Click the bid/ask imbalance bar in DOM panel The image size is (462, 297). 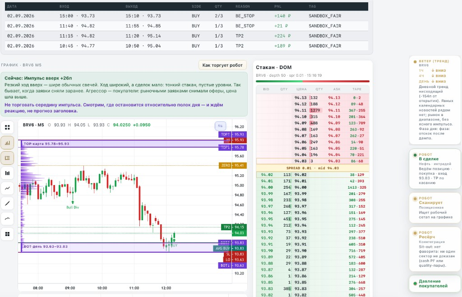(313, 81)
